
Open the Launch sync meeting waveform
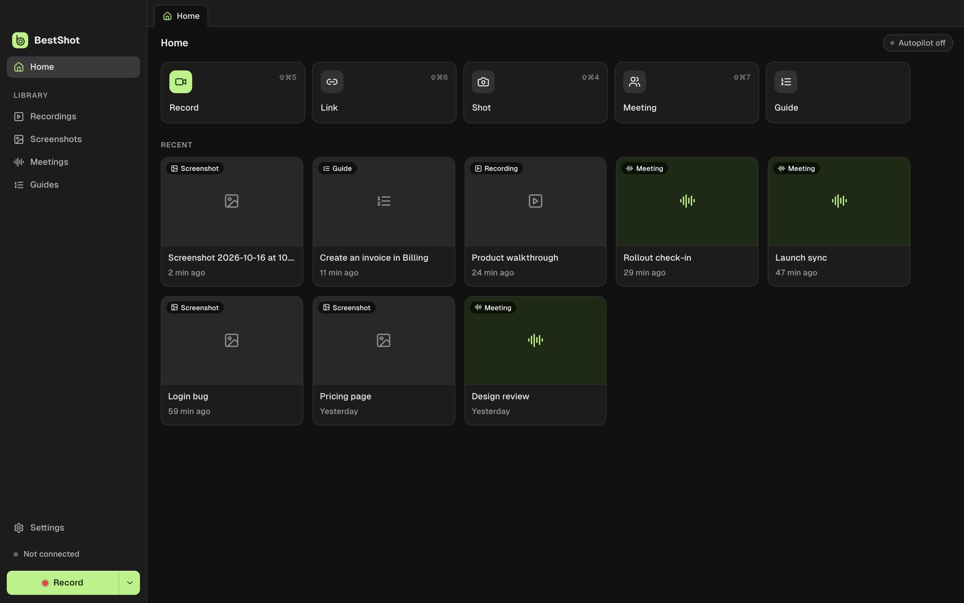click(x=839, y=201)
